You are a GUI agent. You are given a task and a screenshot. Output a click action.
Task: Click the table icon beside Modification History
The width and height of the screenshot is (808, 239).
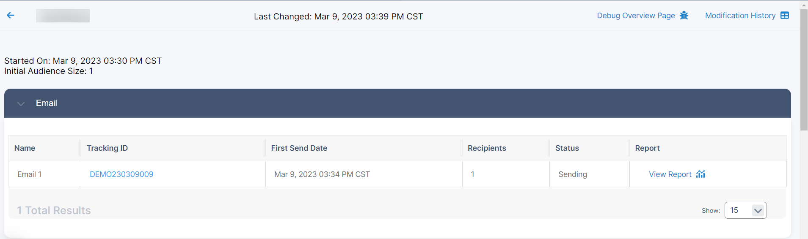point(785,16)
